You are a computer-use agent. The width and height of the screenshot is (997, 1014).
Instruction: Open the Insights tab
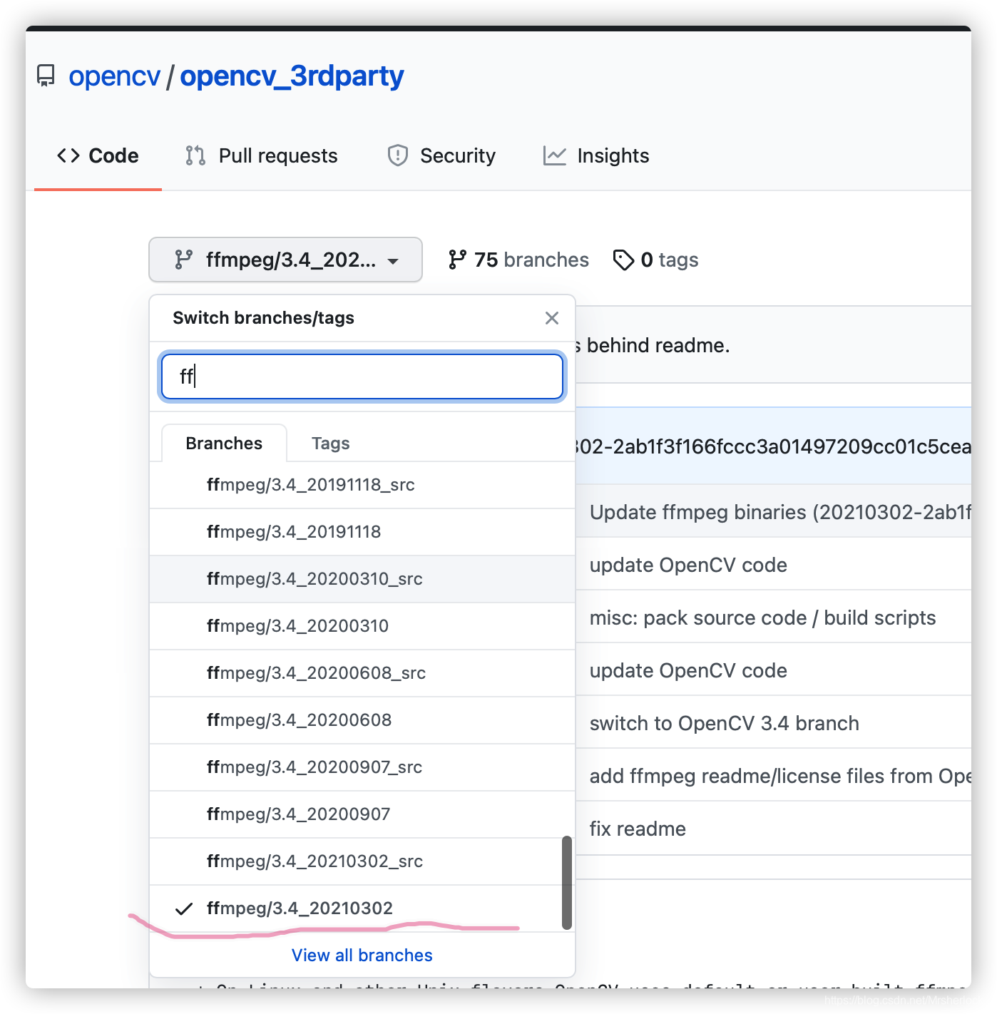tap(595, 155)
